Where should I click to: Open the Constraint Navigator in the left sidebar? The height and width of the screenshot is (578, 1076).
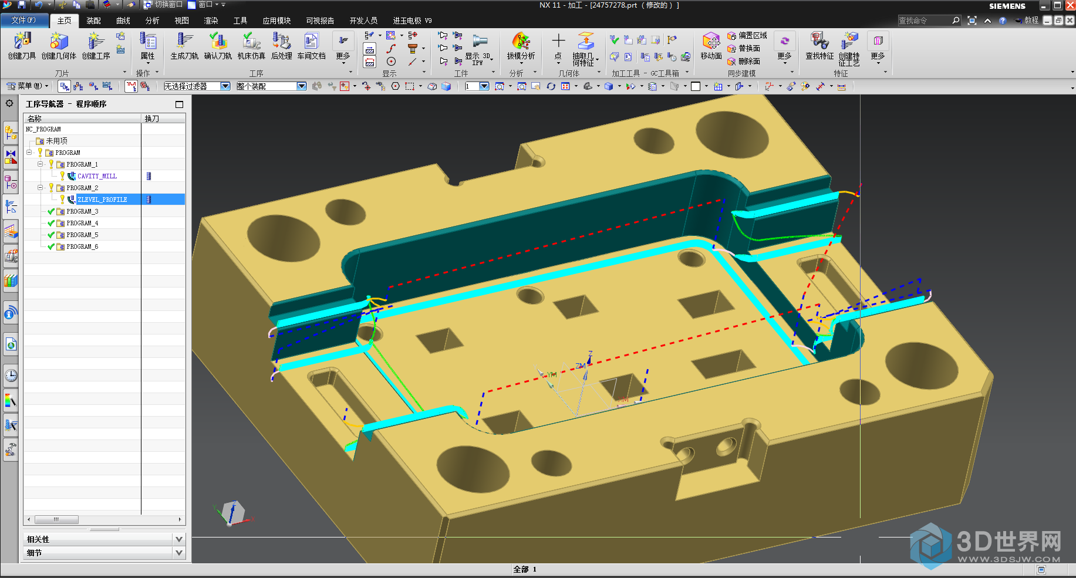pos(11,158)
